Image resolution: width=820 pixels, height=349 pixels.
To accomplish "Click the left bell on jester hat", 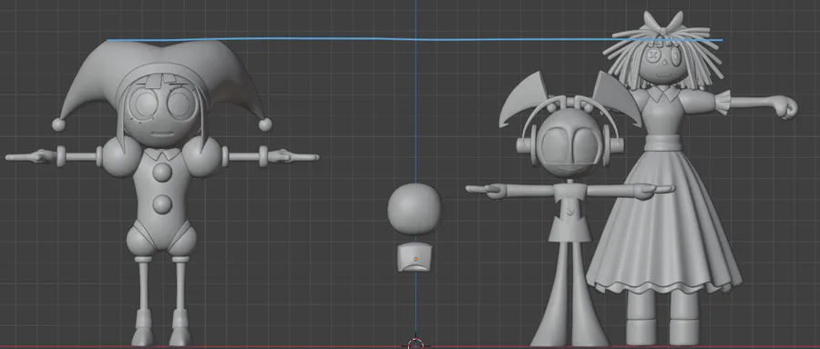I will (x=58, y=125).
